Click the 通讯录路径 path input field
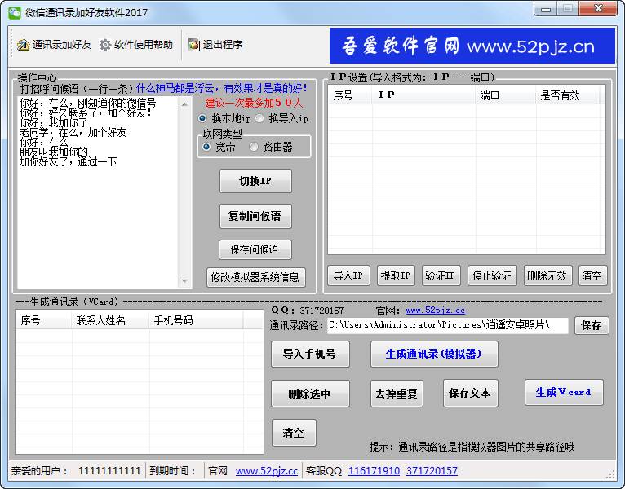This screenshot has width=625, height=489. click(x=448, y=325)
